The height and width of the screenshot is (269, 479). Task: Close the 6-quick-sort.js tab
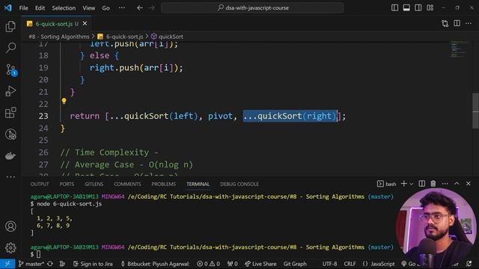click(x=85, y=23)
